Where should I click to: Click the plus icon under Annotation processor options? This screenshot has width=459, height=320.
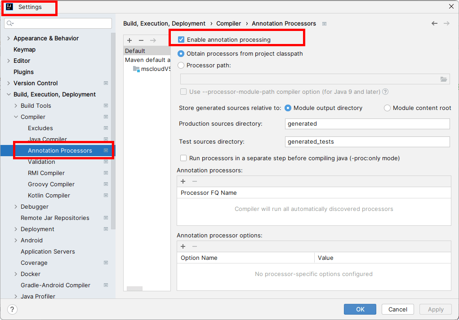183,246
